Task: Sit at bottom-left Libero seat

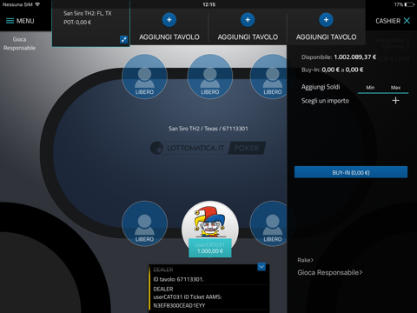Action: click(144, 223)
